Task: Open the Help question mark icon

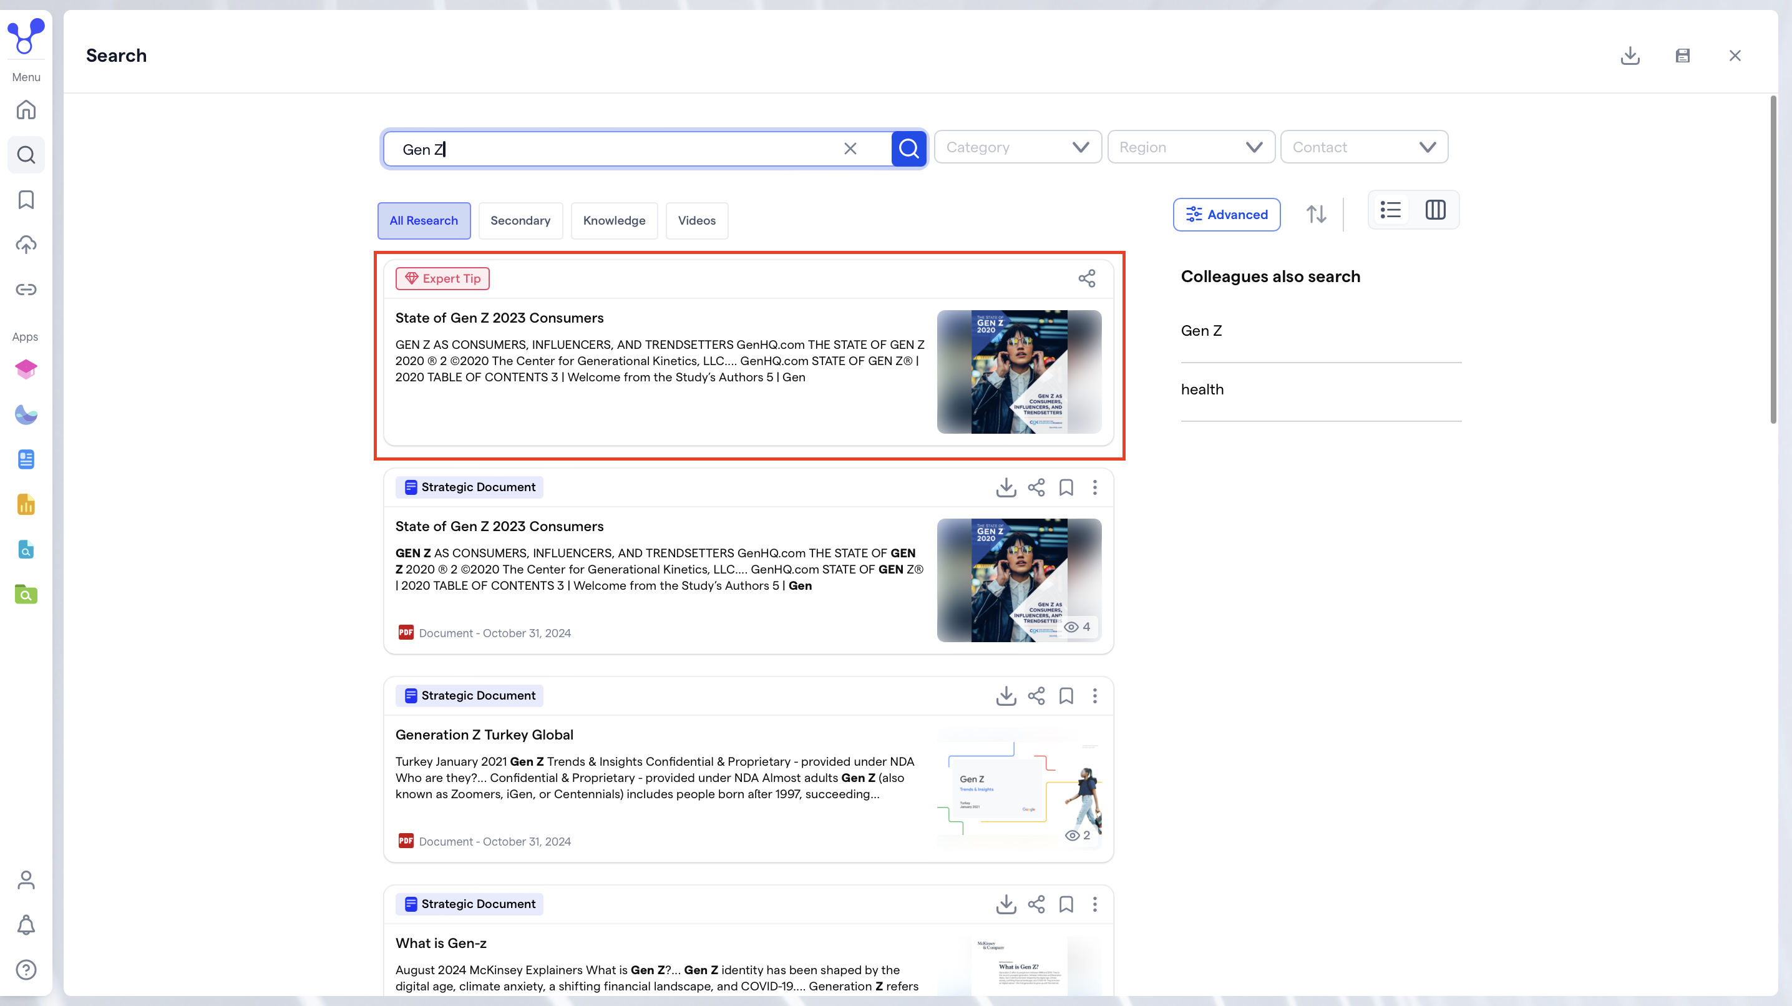Action: [26, 970]
